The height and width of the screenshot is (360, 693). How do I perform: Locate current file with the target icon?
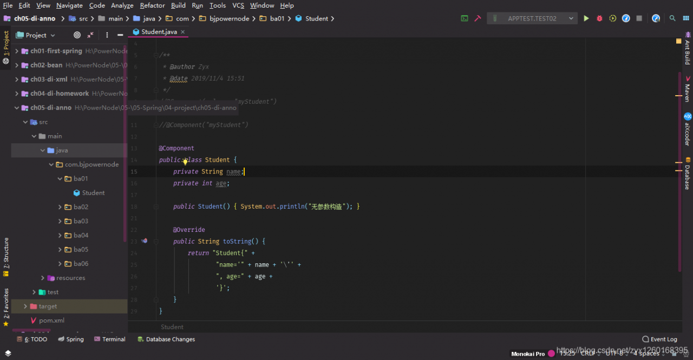[x=77, y=35]
